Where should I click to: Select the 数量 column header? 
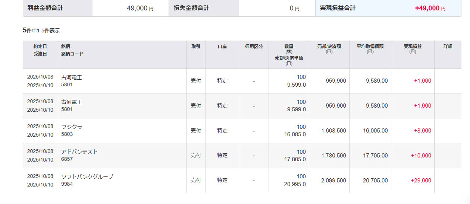click(289, 47)
